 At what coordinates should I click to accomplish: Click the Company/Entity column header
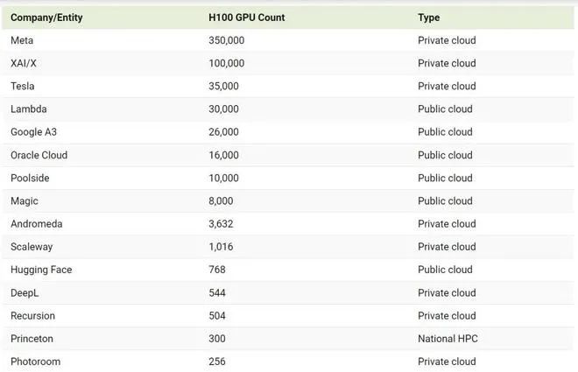point(46,18)
